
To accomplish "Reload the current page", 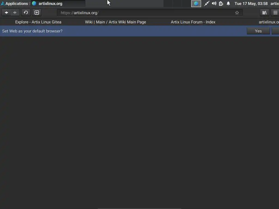I will click(26, 13).
